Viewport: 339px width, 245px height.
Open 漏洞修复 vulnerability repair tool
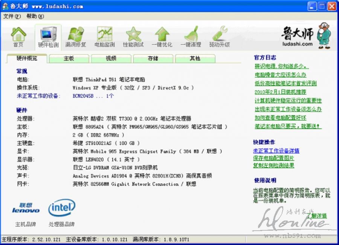click(x=76, y=37)
